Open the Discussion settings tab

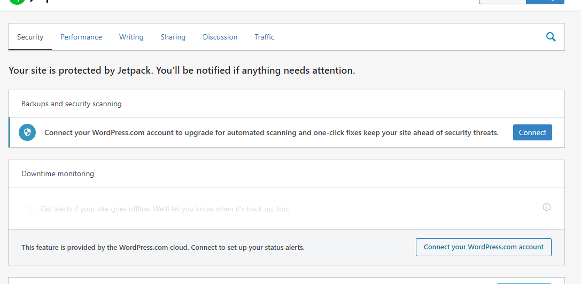(x=220, y=37)
